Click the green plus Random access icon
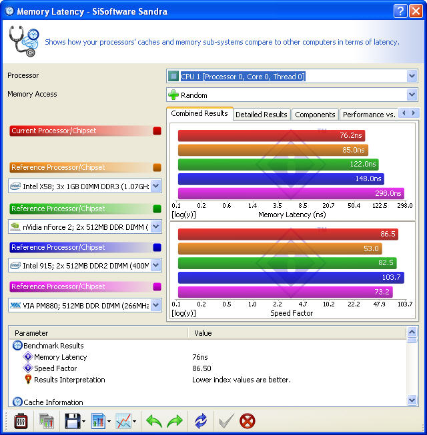427x435 pixels. (173, 95)
